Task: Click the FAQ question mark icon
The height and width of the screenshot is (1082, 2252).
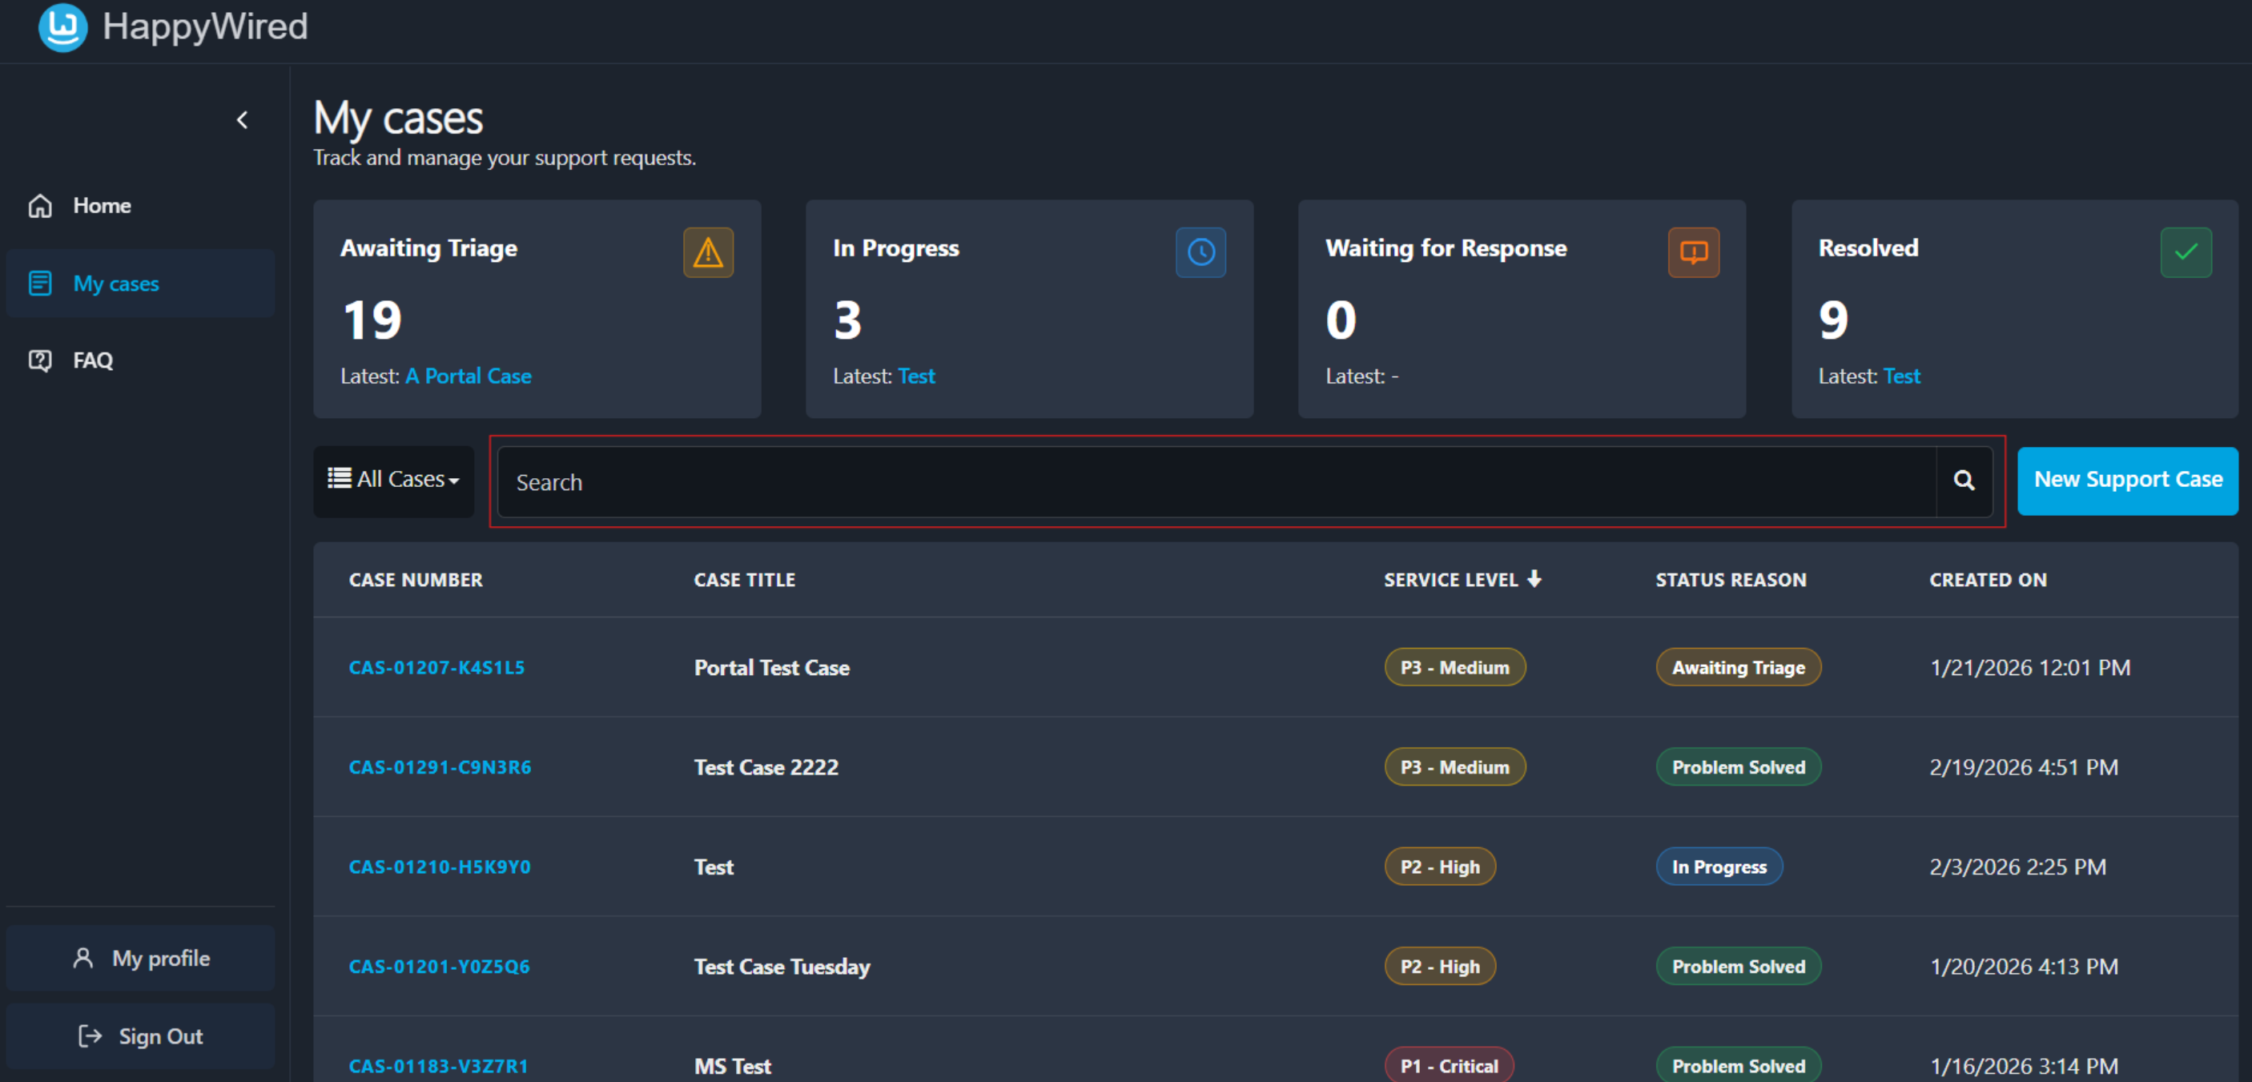Action: coord(40,360)
